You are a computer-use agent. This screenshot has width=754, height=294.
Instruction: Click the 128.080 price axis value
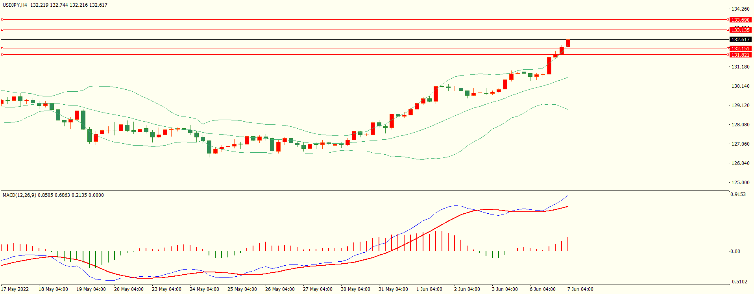(x=740, y=125)
